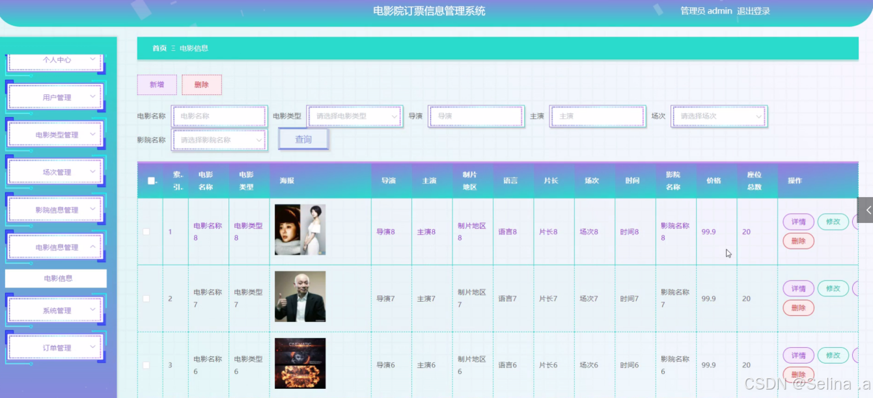Viewport: 873px width, 398px height.
Task: Click 修改 for the 电影名称8 row
Action: point(833,222)
